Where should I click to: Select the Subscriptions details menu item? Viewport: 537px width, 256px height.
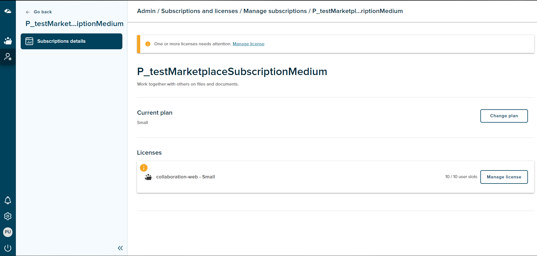click(x=71, y=41)
